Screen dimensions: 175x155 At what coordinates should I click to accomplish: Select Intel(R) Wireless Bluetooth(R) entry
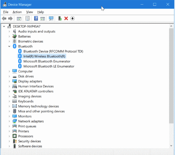44,56
